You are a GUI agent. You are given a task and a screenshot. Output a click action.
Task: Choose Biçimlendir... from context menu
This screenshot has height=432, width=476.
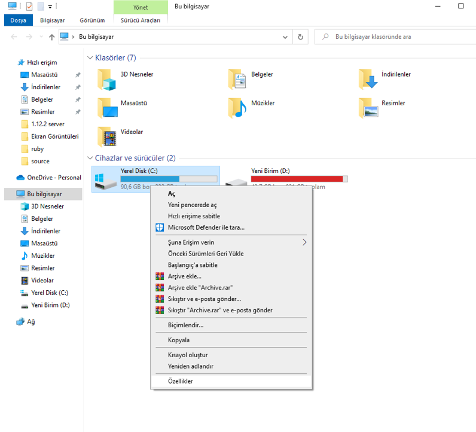pos(231,325)
